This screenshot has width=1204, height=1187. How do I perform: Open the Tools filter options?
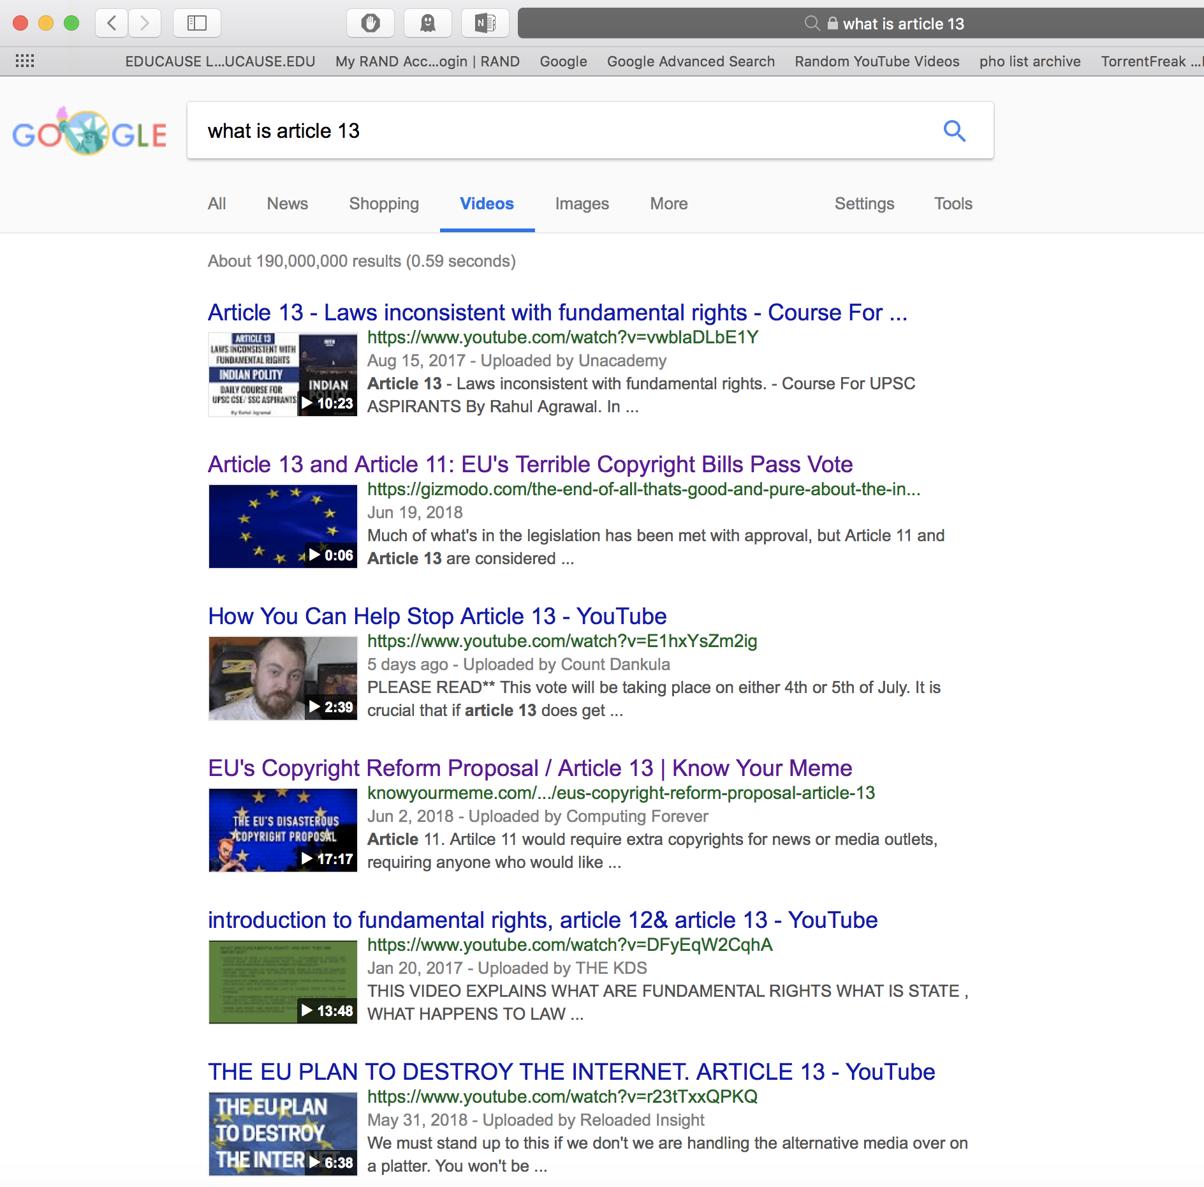click(x=953, y=204)
